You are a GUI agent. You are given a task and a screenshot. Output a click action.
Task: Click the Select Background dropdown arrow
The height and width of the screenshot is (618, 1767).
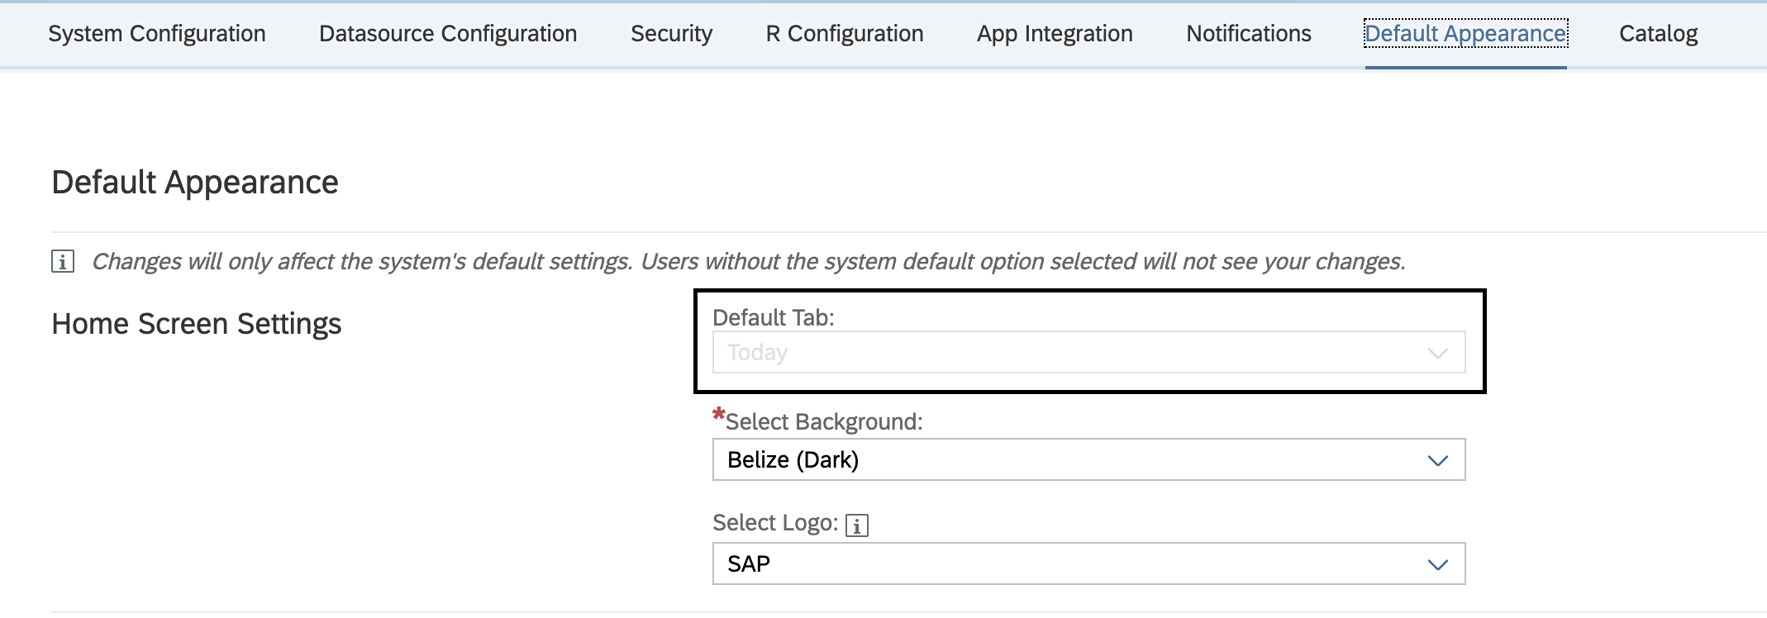pyautogui.click(x=1437, y=460)
